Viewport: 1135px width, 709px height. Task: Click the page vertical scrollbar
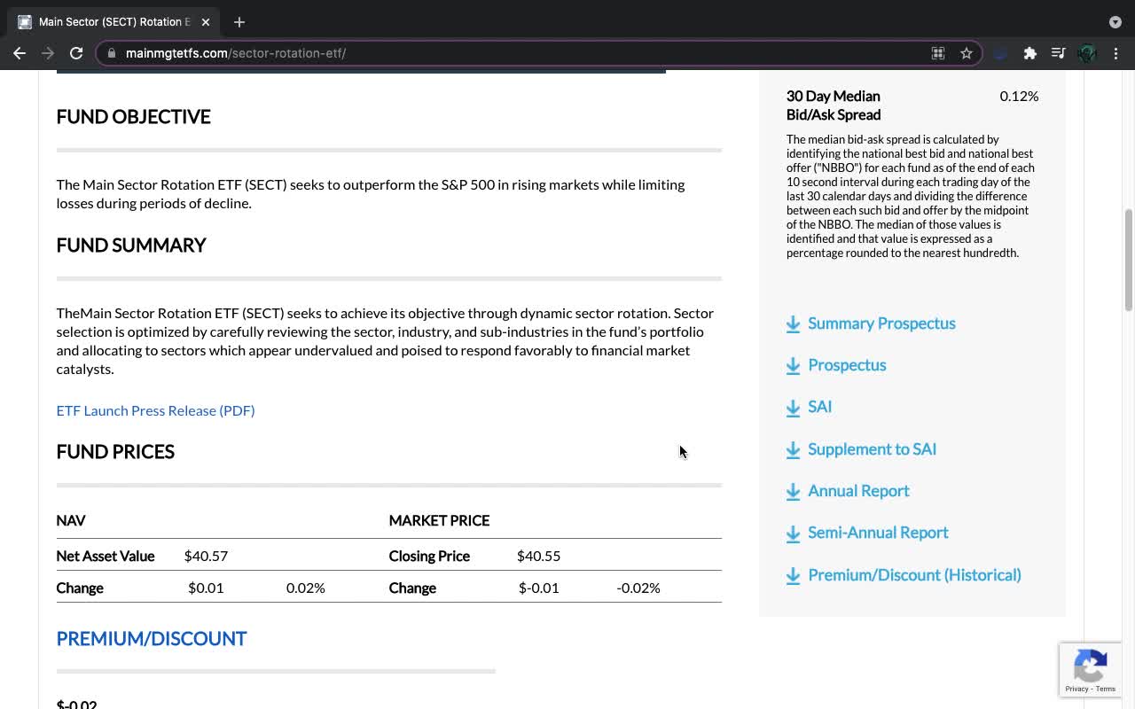coord(1129,261)
